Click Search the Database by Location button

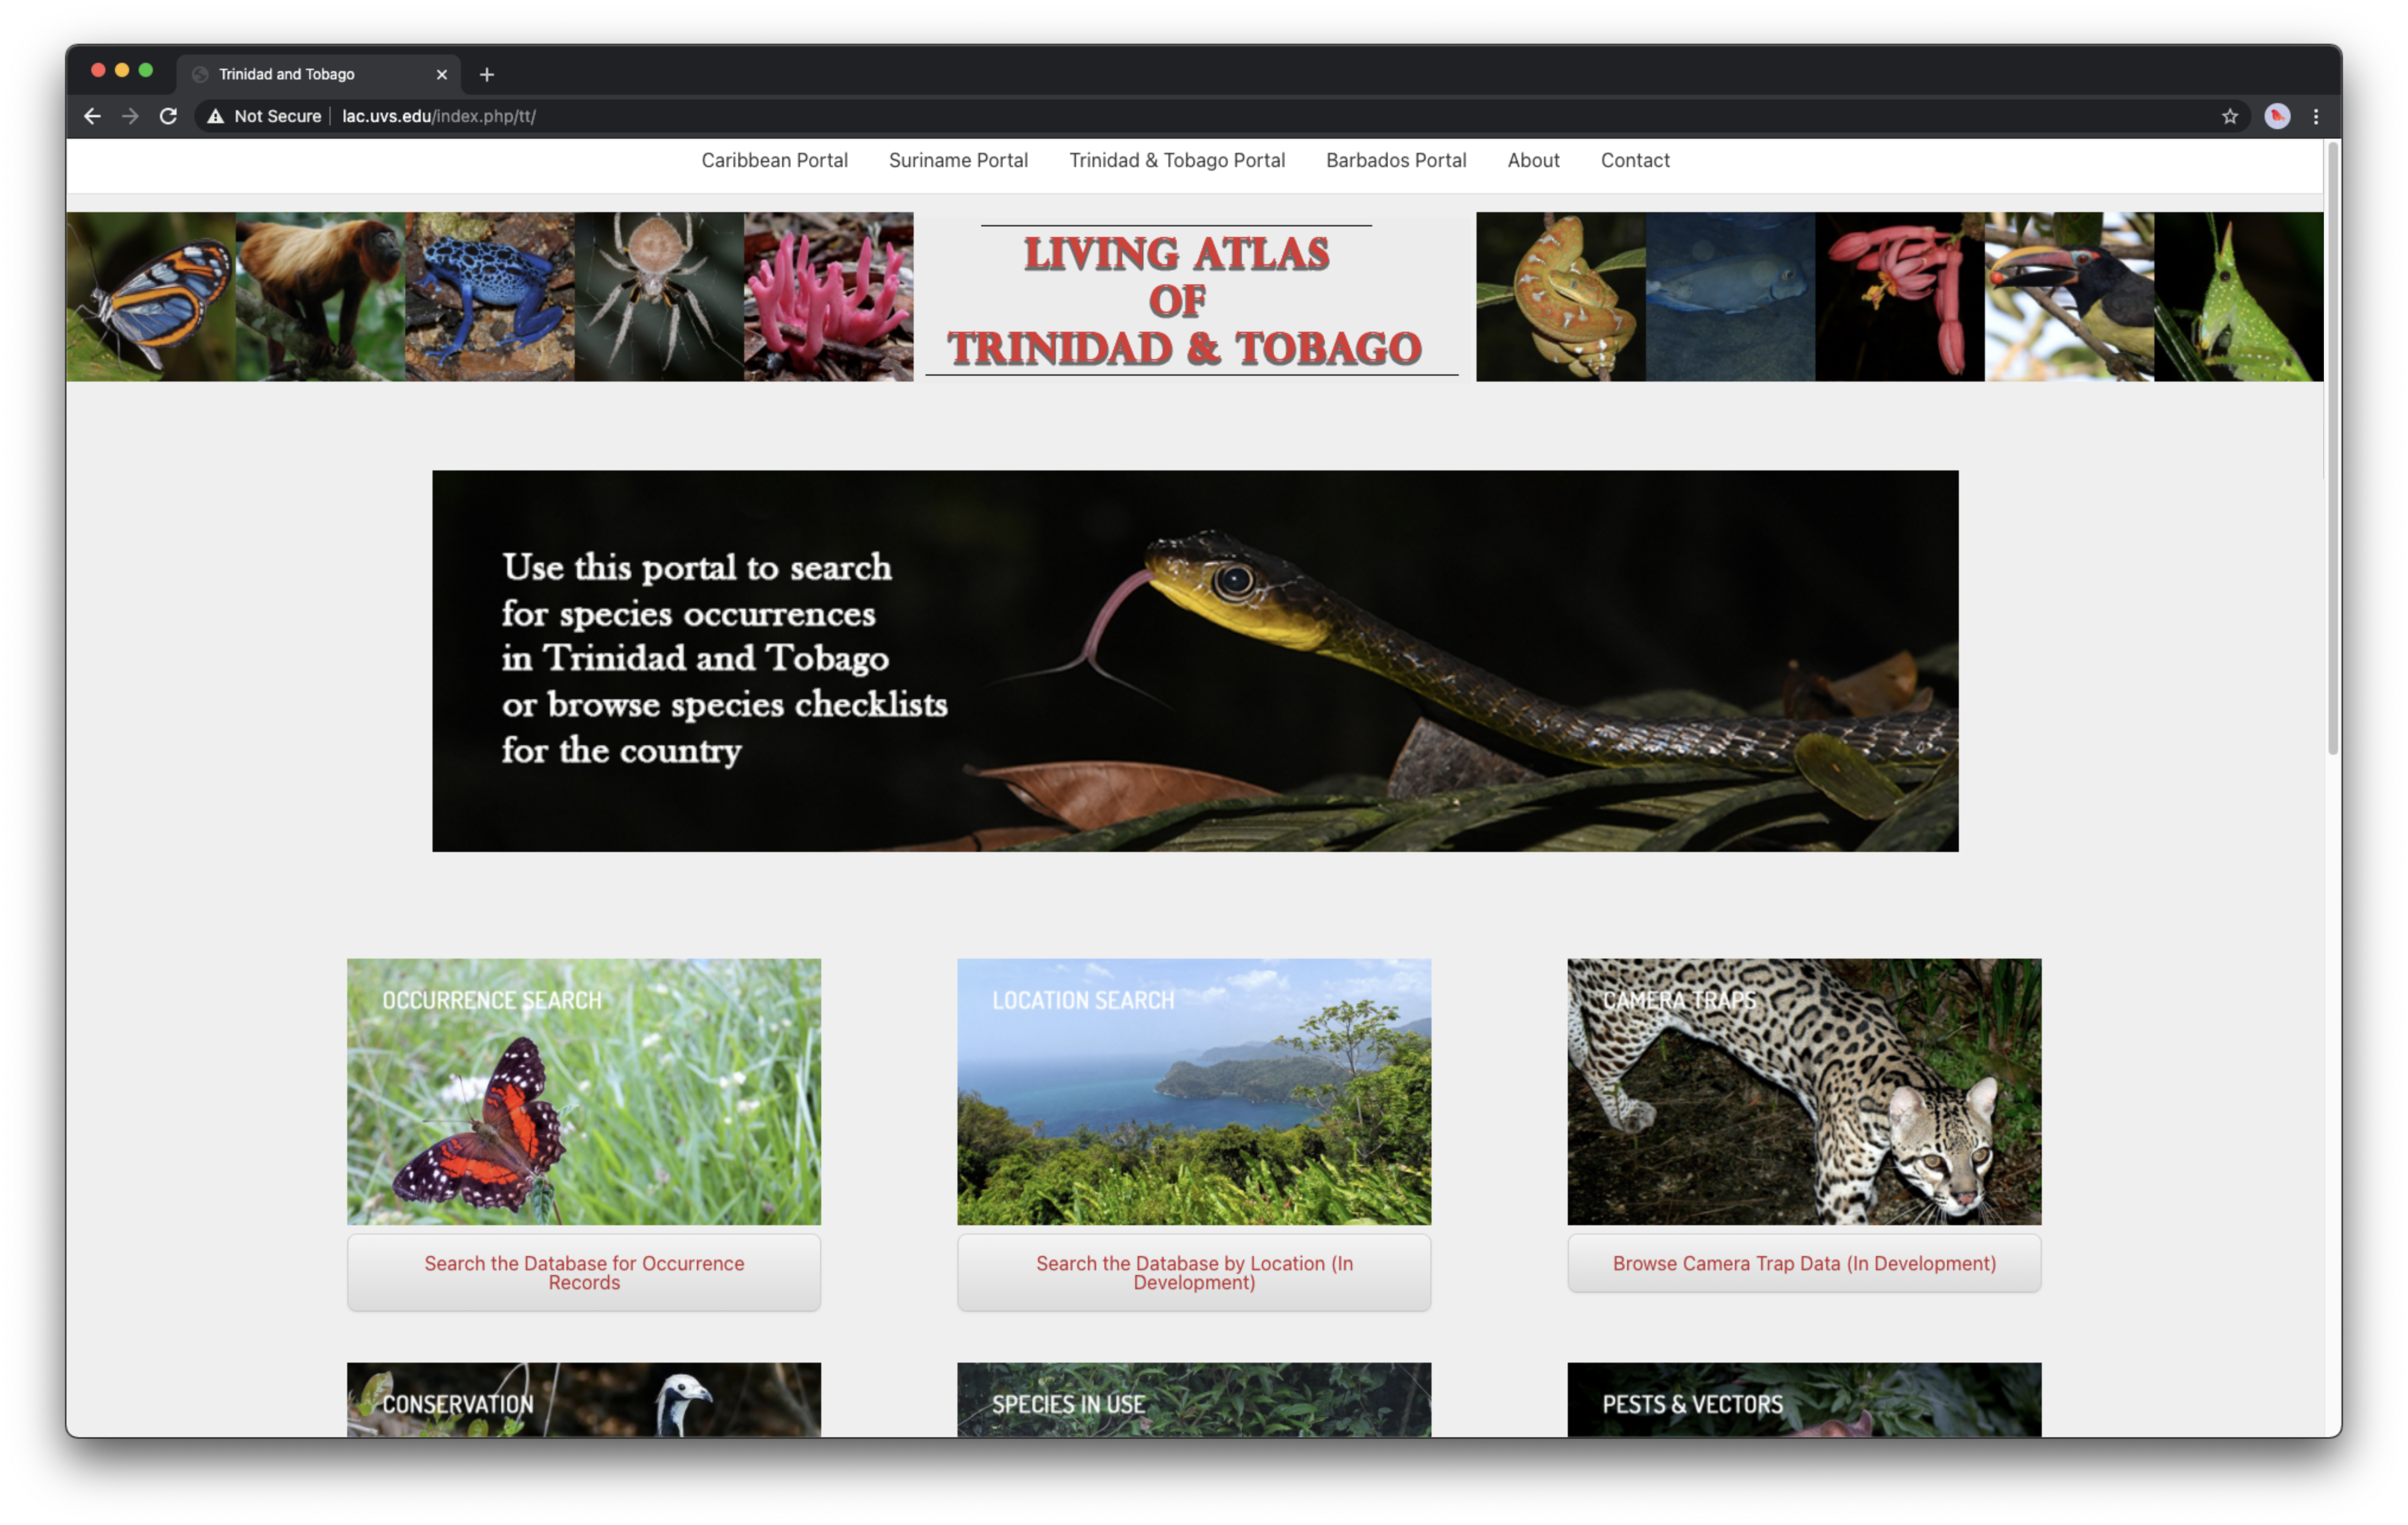point(1193,1272)
